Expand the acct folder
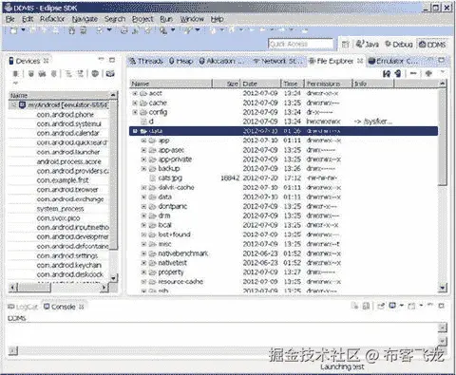This screenshot has height=375, width=456. coord(135,93)
